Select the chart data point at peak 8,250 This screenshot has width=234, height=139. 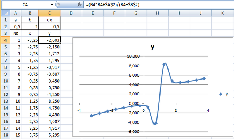pyautogui.click(x=164, y=65)
